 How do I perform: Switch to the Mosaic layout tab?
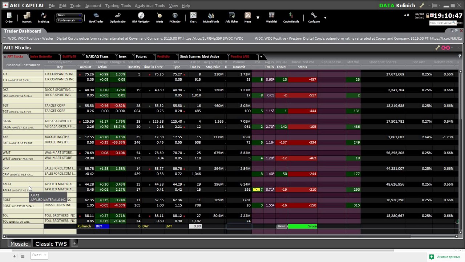click(19, 243)
